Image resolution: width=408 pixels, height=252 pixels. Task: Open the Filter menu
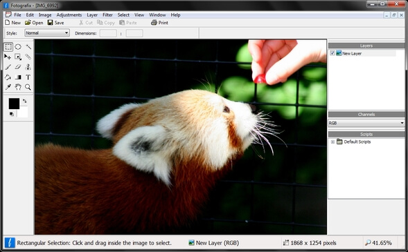[107, 14]
